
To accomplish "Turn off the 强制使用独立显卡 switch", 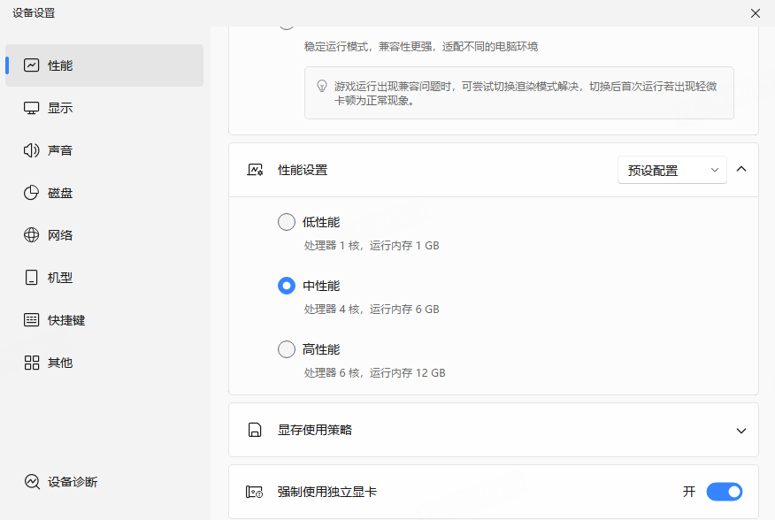I will pos(724,492).
